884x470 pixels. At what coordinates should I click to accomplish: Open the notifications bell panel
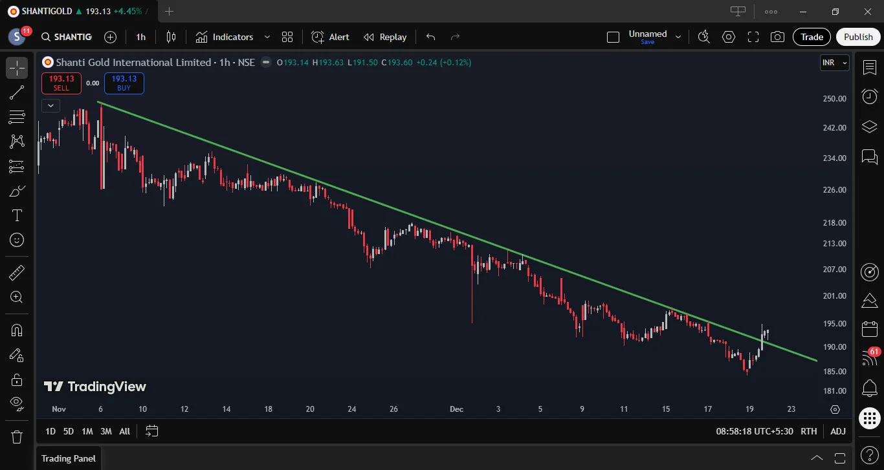870,389
